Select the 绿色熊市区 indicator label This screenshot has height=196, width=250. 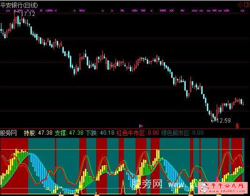pyautogui.click(x=175, y=133)
